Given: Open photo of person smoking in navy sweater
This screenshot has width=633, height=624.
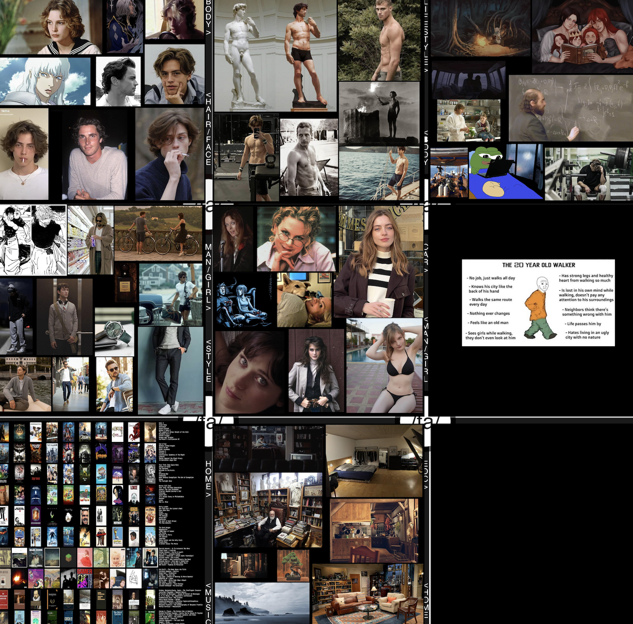Looking at the screenshot, I should click(x=170, y=154).
